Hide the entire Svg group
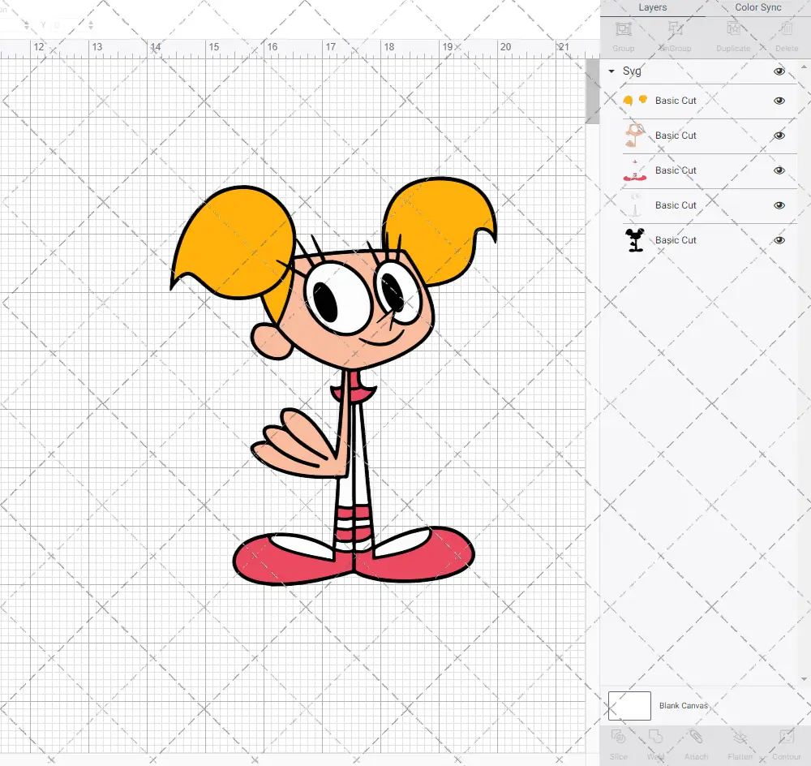 pos(779,71)
